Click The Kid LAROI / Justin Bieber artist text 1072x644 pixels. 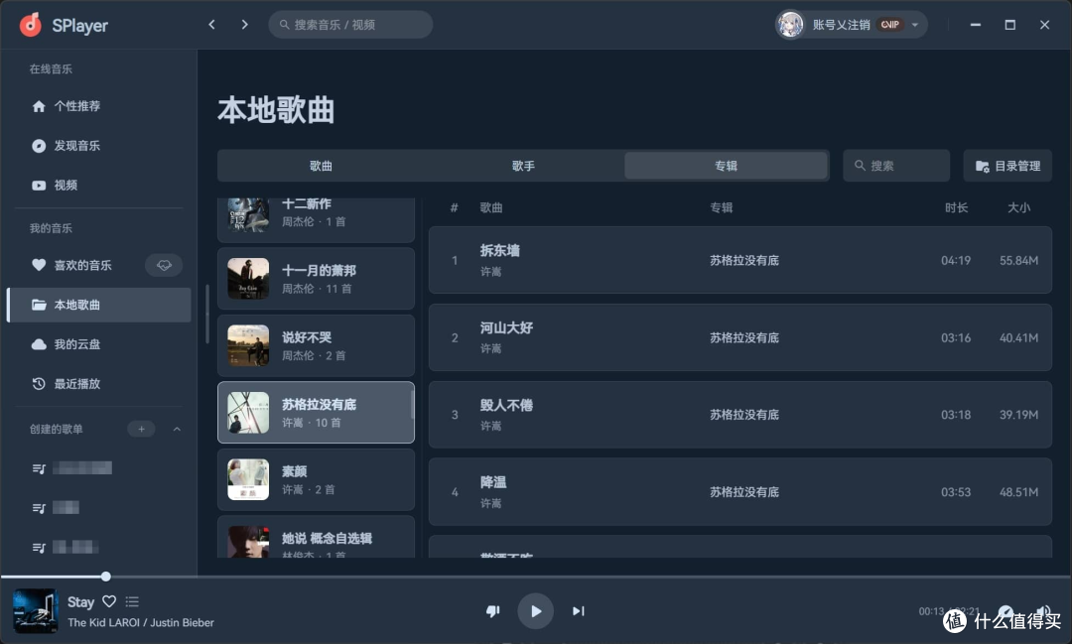coord(141,623)
